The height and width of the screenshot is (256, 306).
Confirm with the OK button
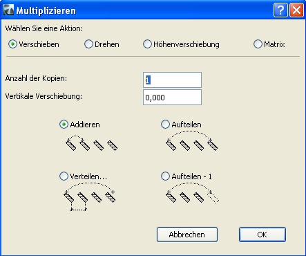pyautogui.click(x=262, y=235)
